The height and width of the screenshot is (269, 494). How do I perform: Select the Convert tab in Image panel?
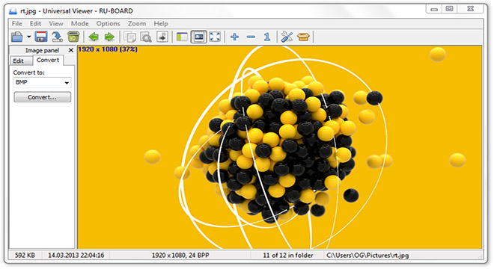click(48, 60)
